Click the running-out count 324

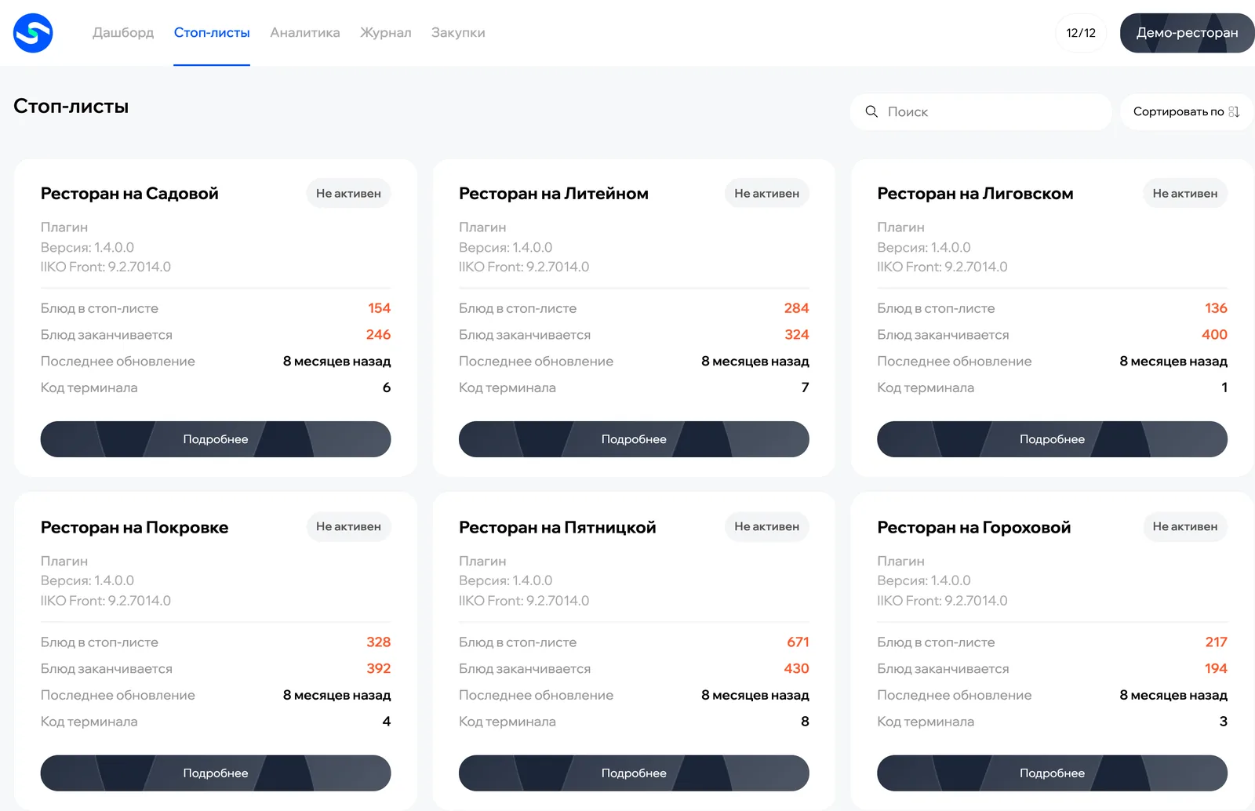[796, 335]
